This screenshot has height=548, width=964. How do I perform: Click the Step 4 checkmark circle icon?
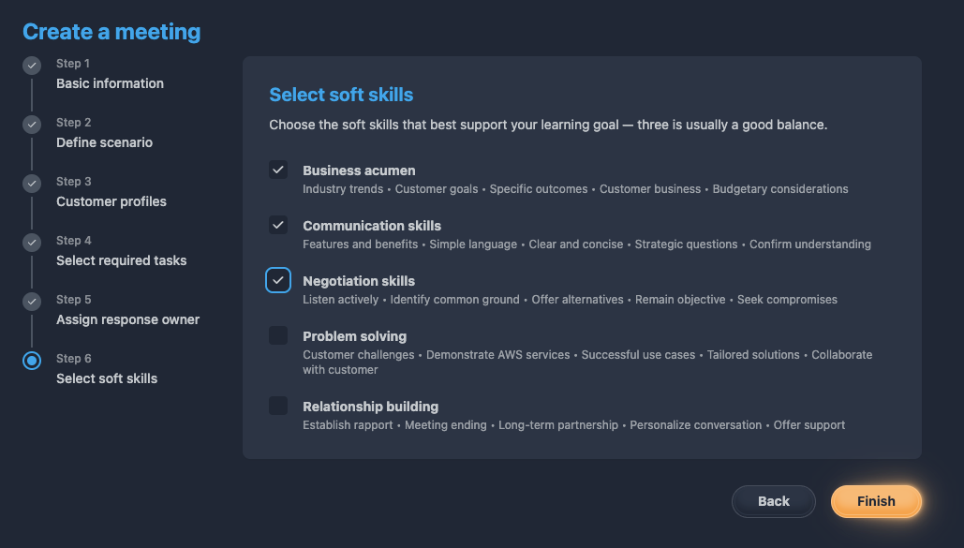pos(32,243)
